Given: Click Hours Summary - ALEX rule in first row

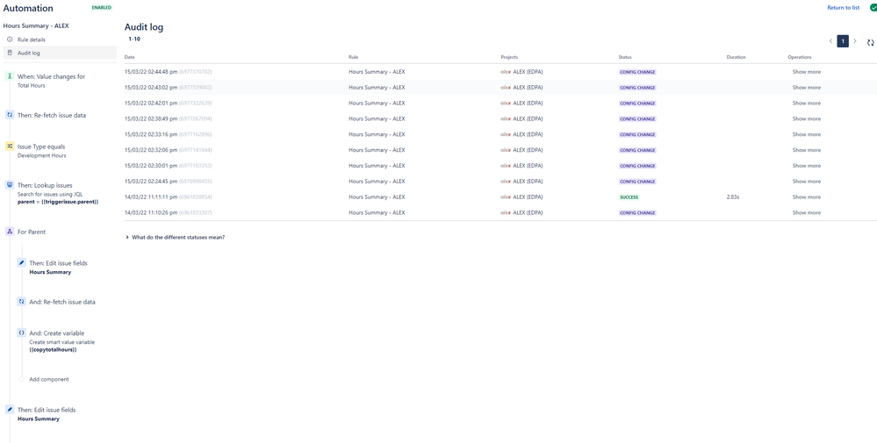Looking at the screenshot, I should pos(377,72).
